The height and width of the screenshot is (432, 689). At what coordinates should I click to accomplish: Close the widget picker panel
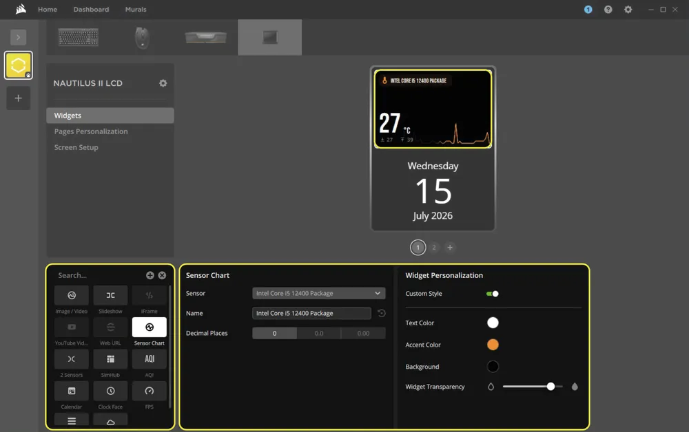[x=162, y=275]
